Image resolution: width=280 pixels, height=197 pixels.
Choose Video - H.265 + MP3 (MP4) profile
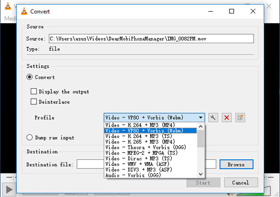pyautogui.click(x=151, y=142)
